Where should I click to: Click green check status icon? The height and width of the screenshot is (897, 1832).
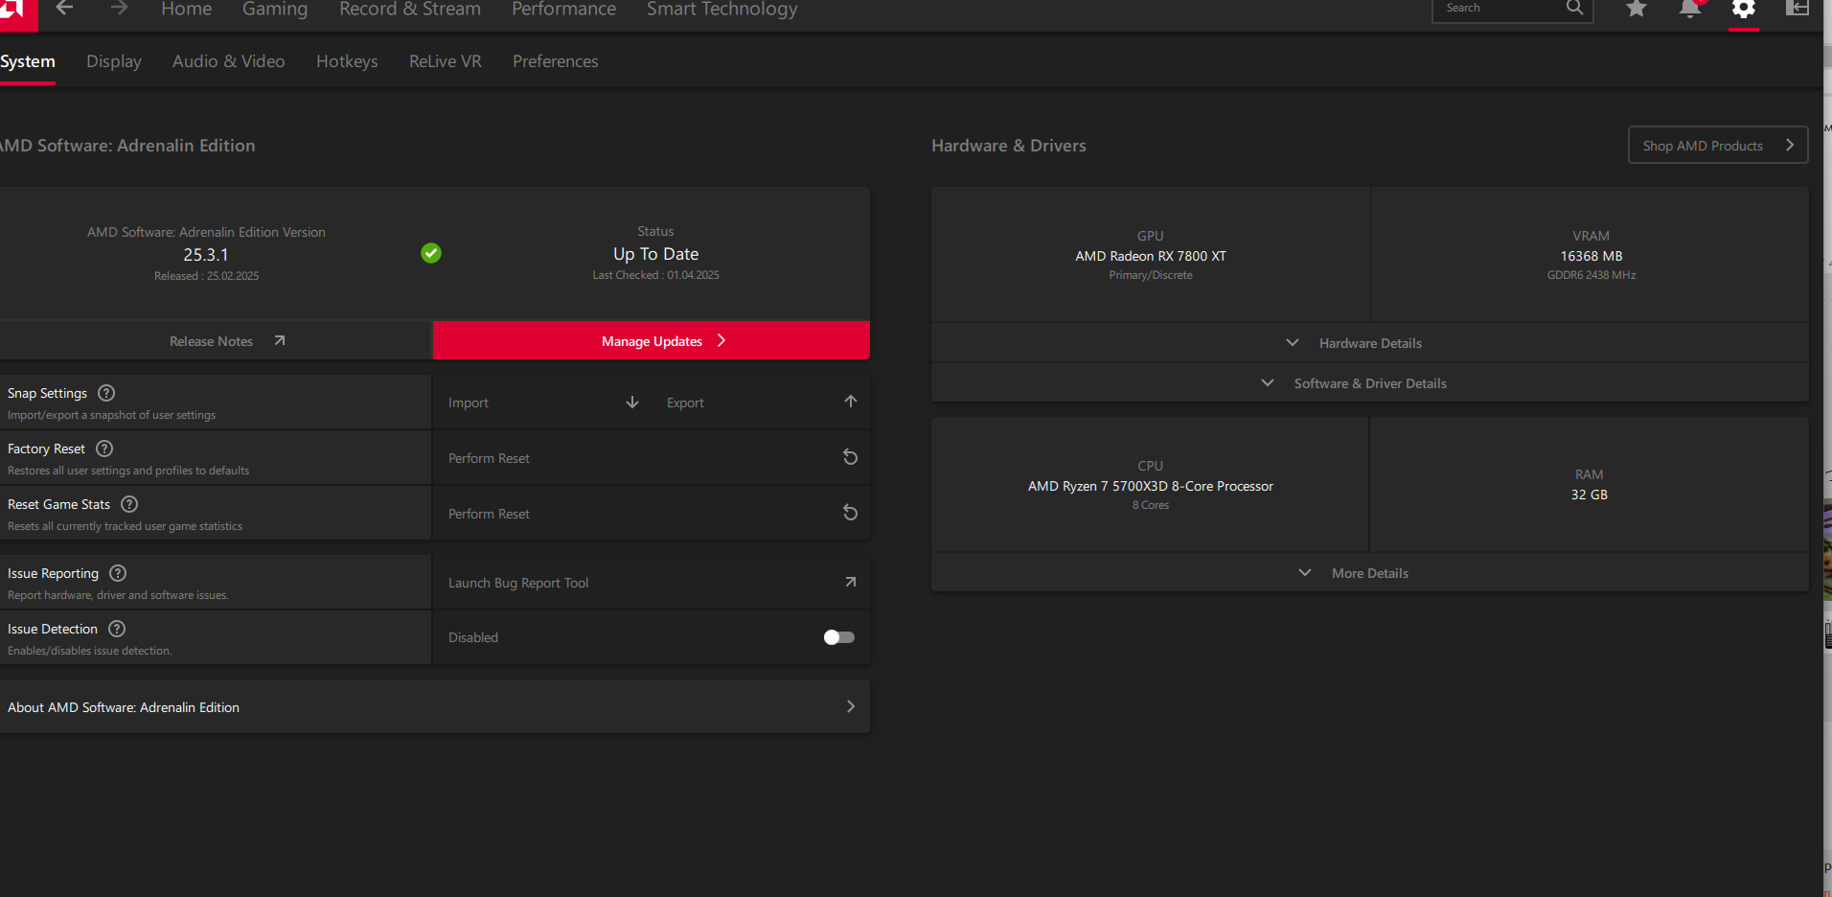pyautogui.click(x=431, y=253)
